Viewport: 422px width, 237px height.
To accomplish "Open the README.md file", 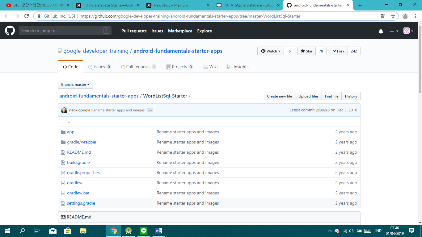I will click(x=79, y=152).
